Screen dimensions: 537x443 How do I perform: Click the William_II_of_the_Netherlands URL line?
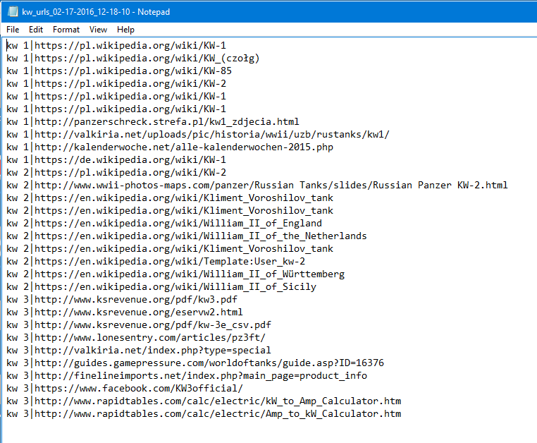[x=187, y=236]
